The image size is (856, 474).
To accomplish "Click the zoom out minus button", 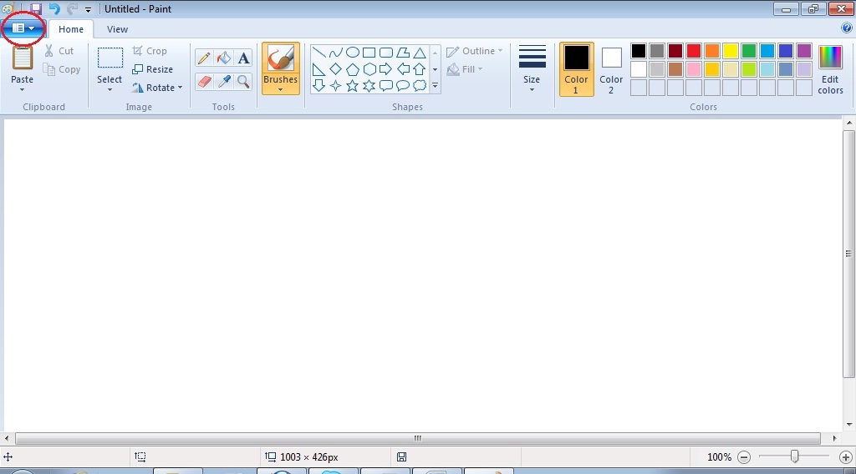I will 744,457.
